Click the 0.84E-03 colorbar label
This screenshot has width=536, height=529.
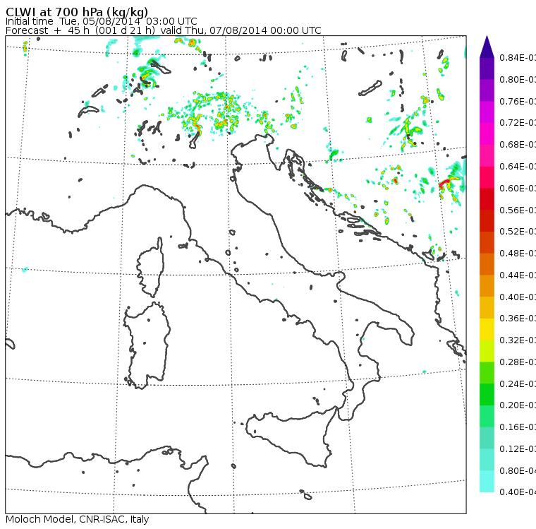518,57
